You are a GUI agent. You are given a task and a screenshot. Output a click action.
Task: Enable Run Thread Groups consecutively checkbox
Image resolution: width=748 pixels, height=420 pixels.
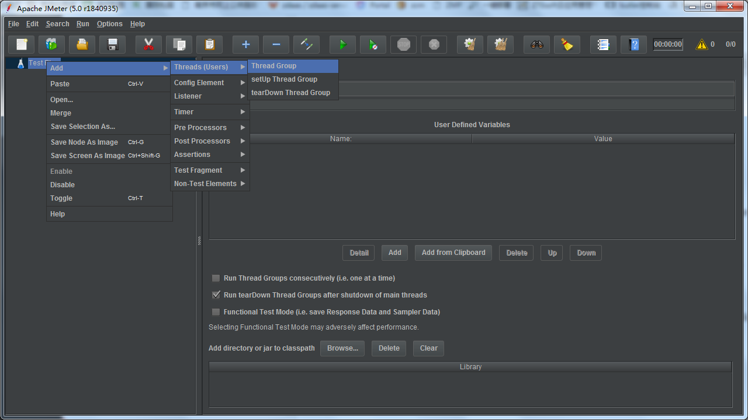[216, 278]
